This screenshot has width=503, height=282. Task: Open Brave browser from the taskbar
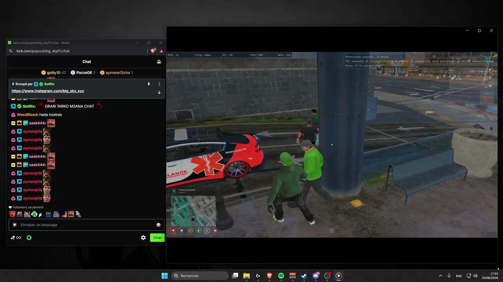(270, 276)
